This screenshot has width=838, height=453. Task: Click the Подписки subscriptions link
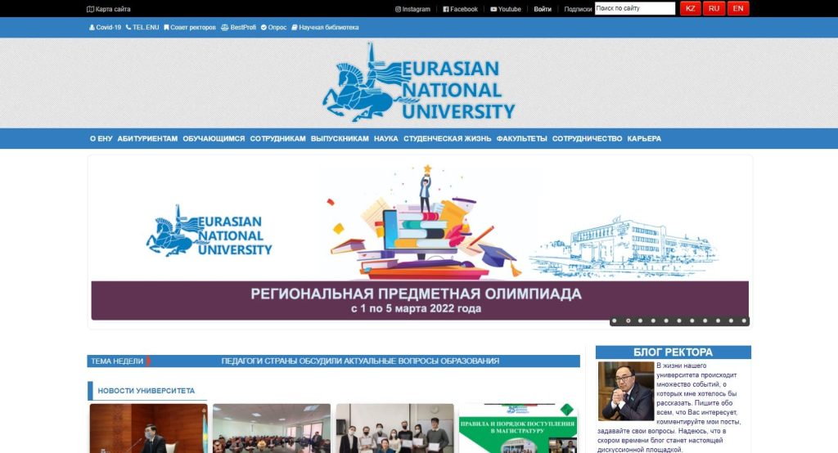578,9
